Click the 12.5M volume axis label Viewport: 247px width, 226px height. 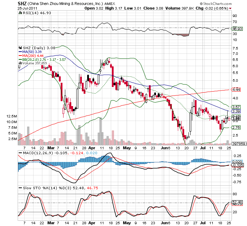(12, 116)
